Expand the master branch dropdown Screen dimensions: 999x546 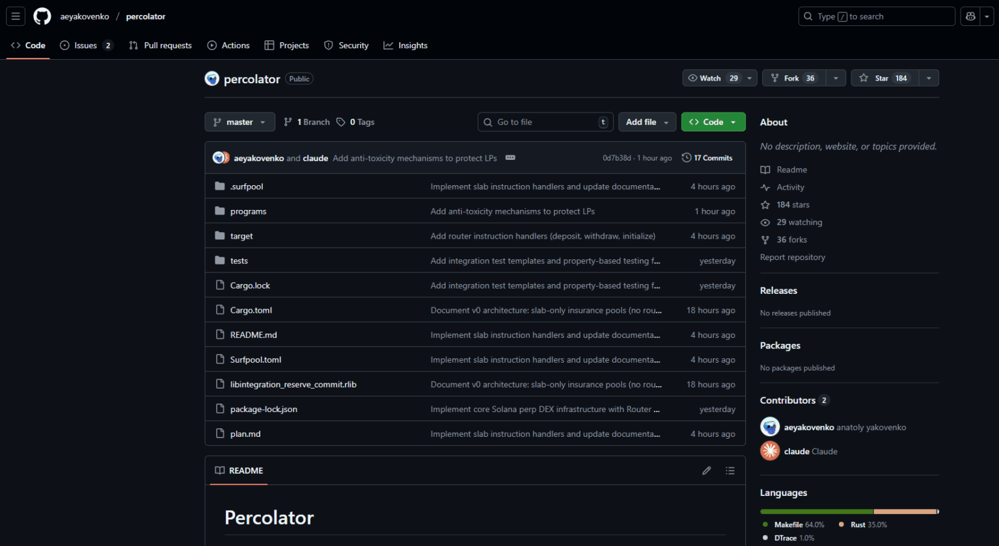pyautogui.click(x=239, y=122)
